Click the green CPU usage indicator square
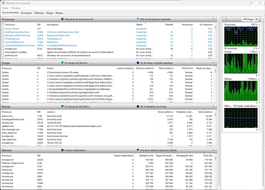The image size is (265, 190). click(62, 19)
